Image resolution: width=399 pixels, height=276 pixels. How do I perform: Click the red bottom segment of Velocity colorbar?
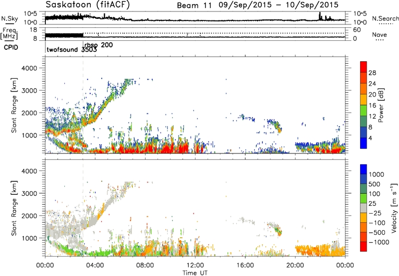[x=364, y=246]
